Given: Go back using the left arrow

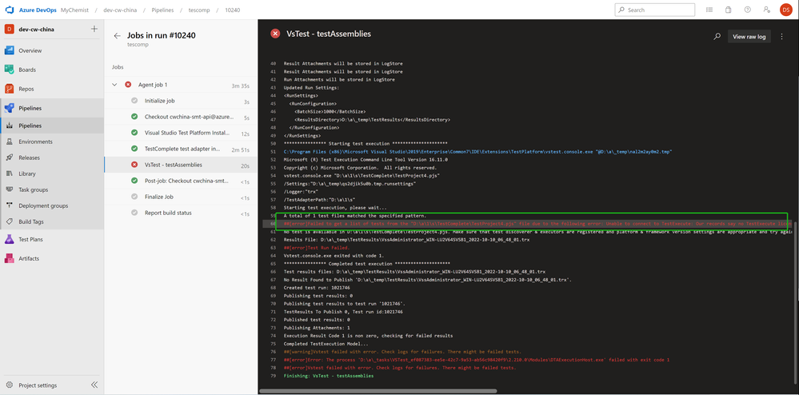Looking at the screenshot, I should coord(117,35).
